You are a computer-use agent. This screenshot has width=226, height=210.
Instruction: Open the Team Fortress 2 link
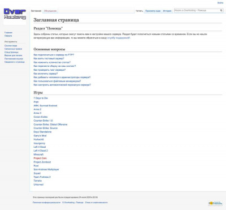[x=42, y=177]
